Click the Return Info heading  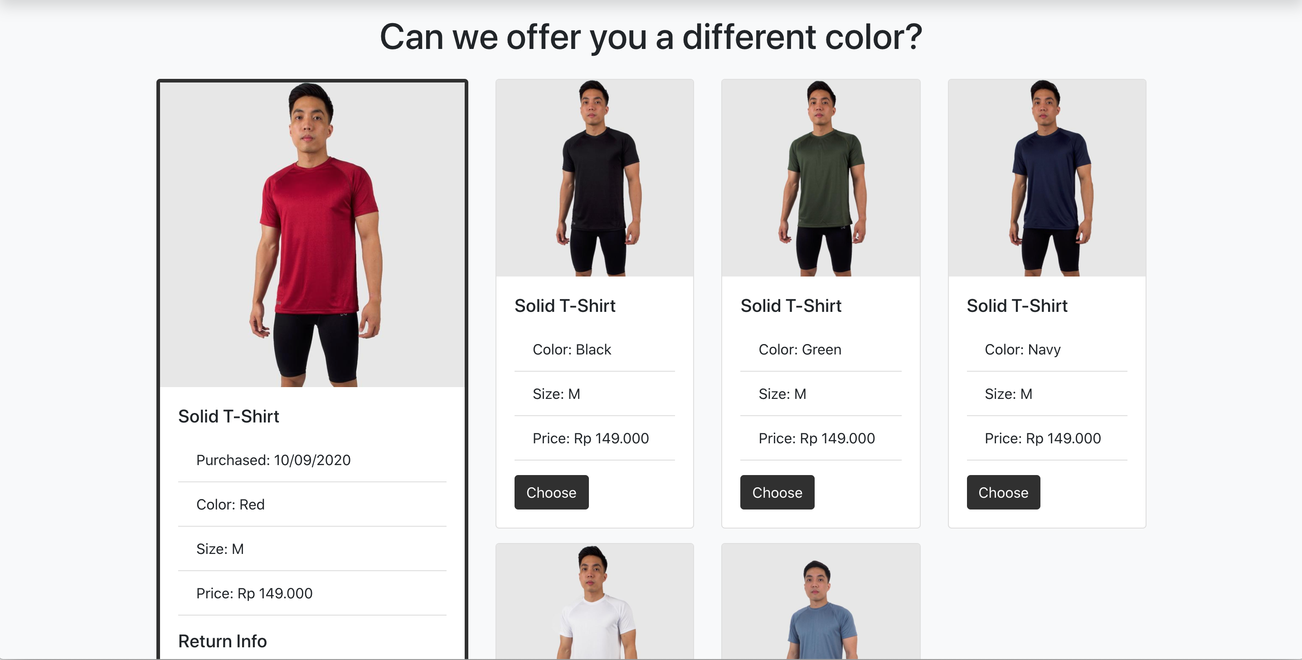click(223, 641)
